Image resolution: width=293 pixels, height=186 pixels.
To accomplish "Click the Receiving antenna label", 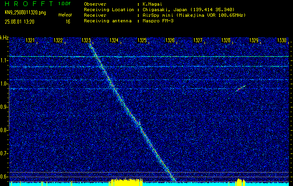I will click(108, 21).
